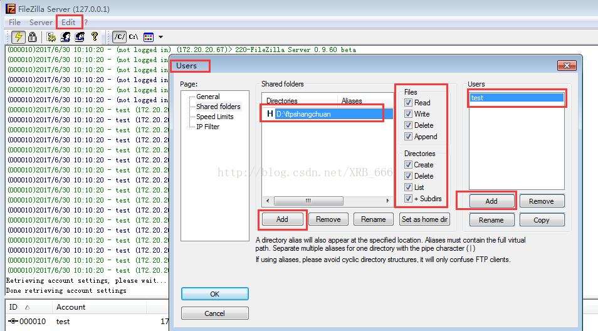This screenshot has height=331, width=598.
Task: Select user test in Users list
Action: pyautogui.click(x=517, y=98)
